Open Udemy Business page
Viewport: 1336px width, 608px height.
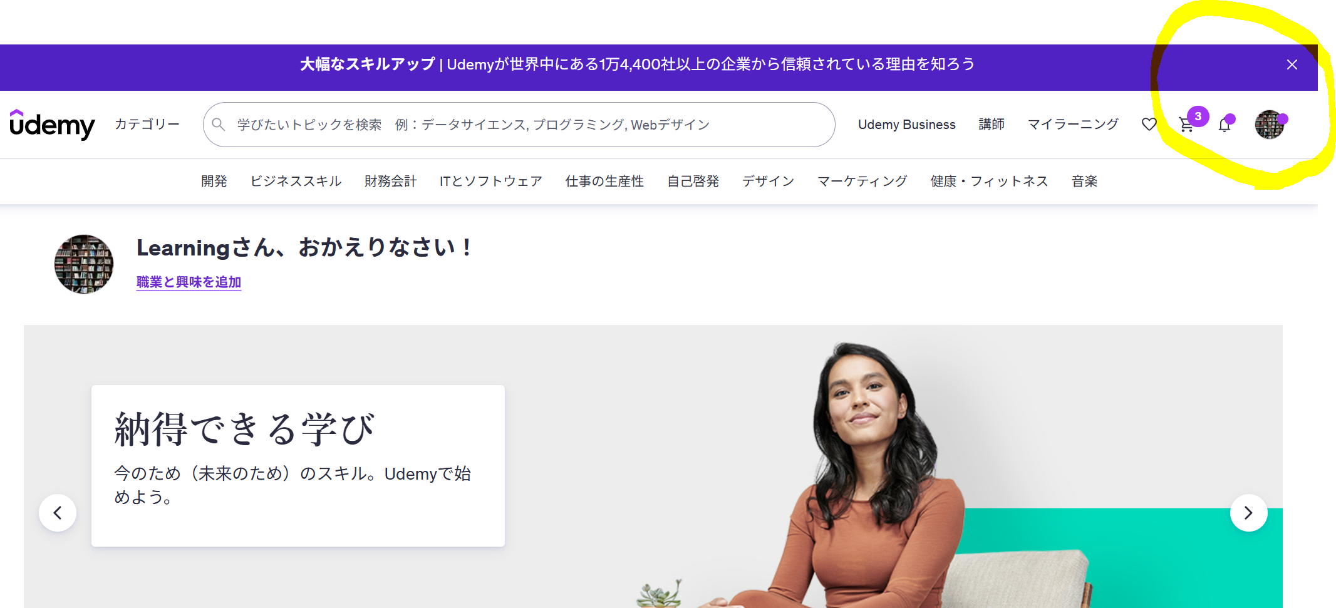[906, 124]
